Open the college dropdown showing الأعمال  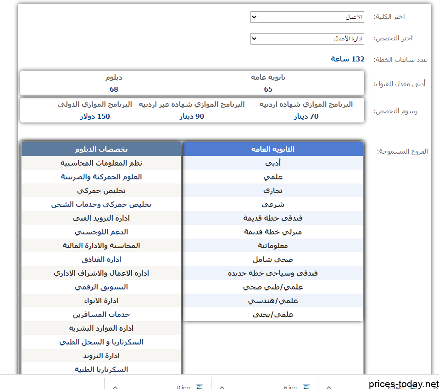307,17
